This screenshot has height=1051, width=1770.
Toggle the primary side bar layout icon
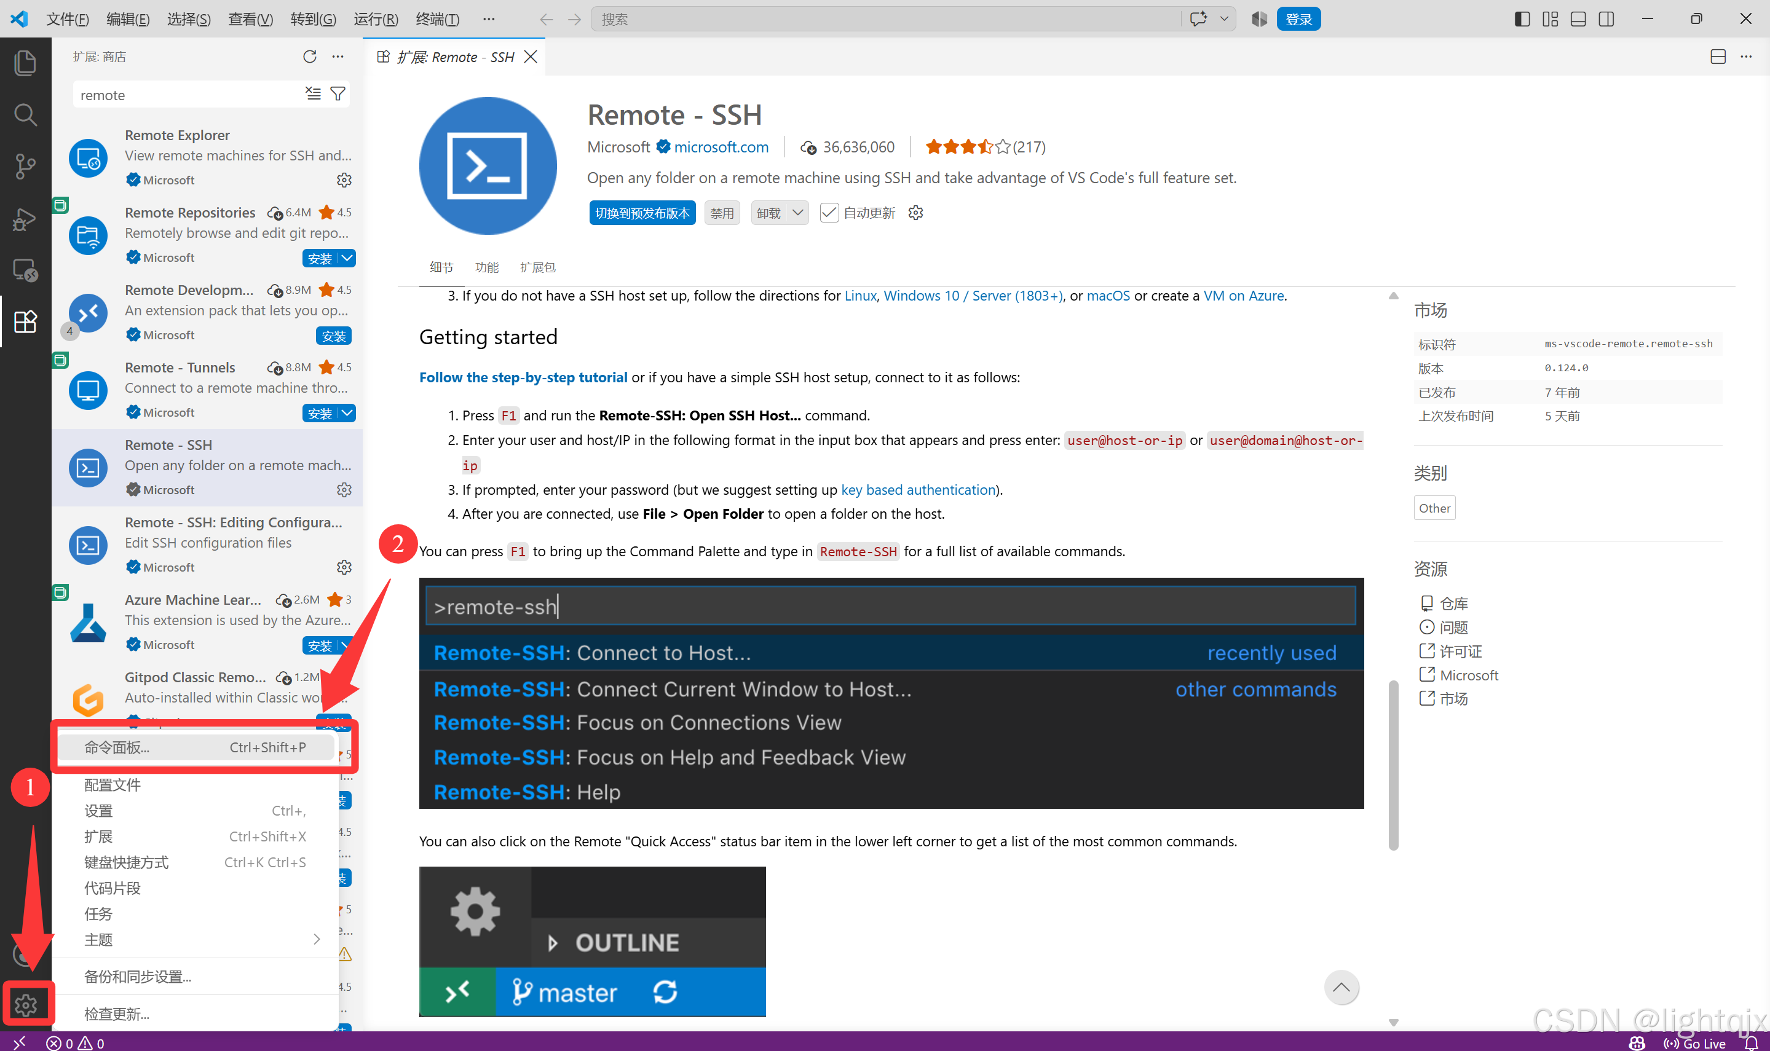[1522, 19]
